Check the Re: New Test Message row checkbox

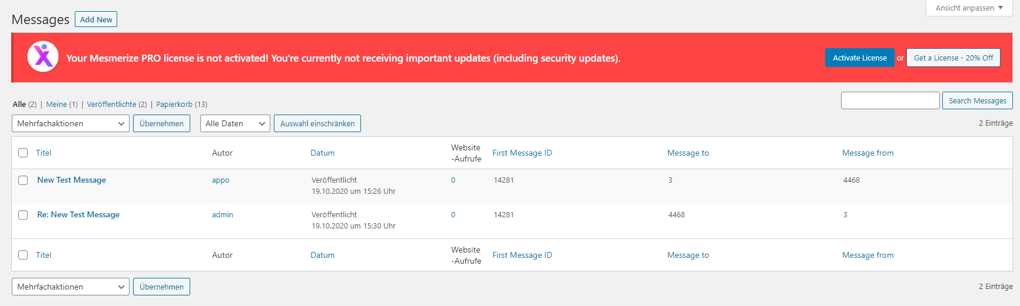(23, 215)
